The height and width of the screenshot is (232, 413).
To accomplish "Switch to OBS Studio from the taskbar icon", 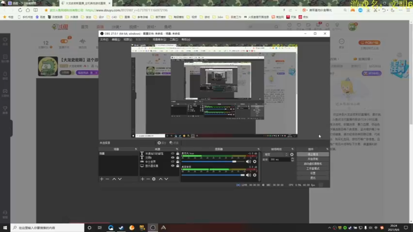I will (x=153, y=227).
